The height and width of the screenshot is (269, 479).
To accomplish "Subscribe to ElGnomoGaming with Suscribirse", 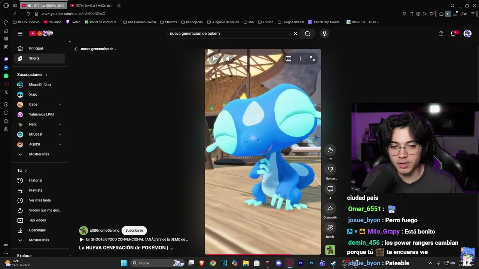I will (x=134, y=231).
